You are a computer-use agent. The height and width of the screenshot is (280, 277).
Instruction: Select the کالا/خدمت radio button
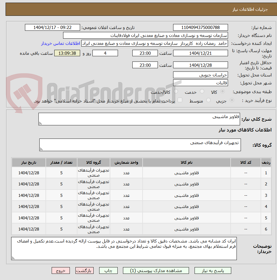pyautogui.click(x=176, y=91)
